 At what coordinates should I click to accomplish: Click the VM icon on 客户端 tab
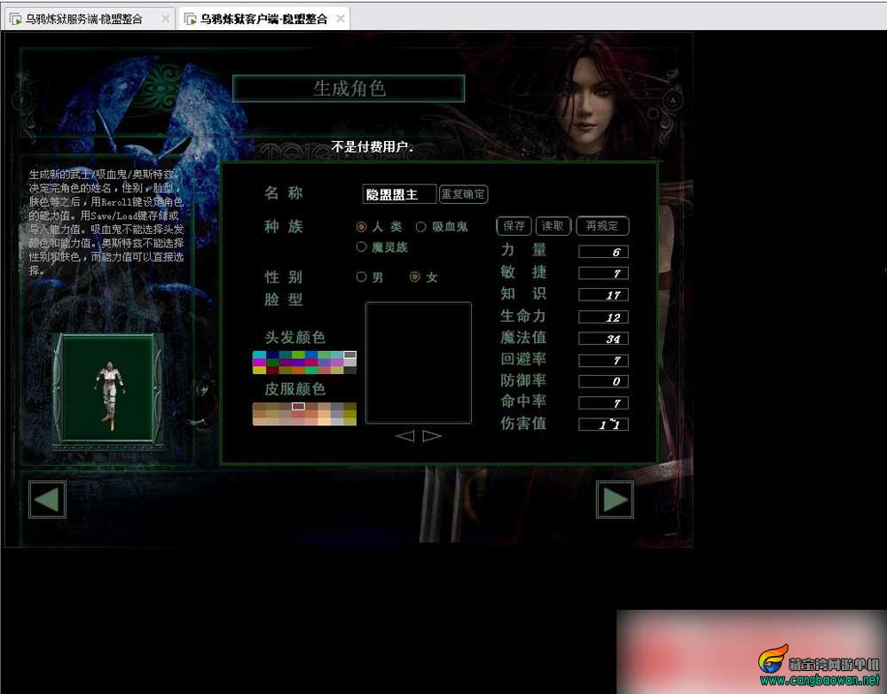point(191,19)
